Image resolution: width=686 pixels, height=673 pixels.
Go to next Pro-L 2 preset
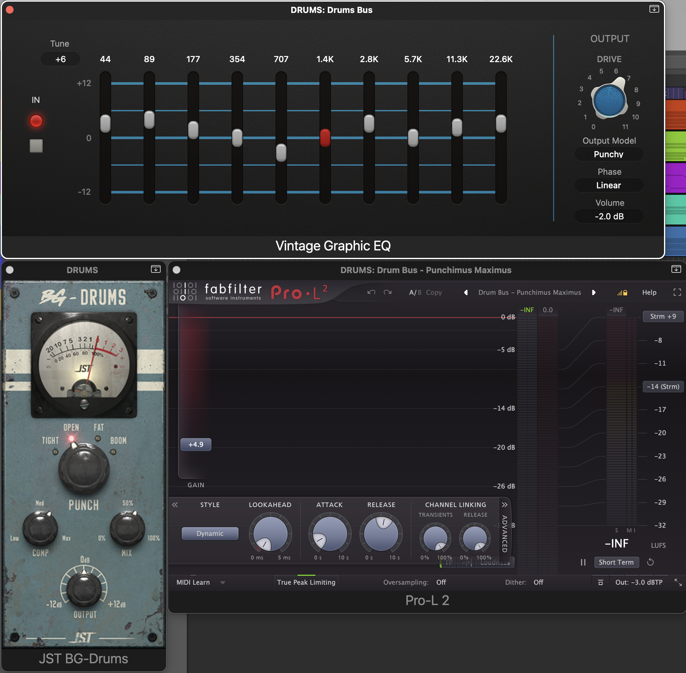594,292
